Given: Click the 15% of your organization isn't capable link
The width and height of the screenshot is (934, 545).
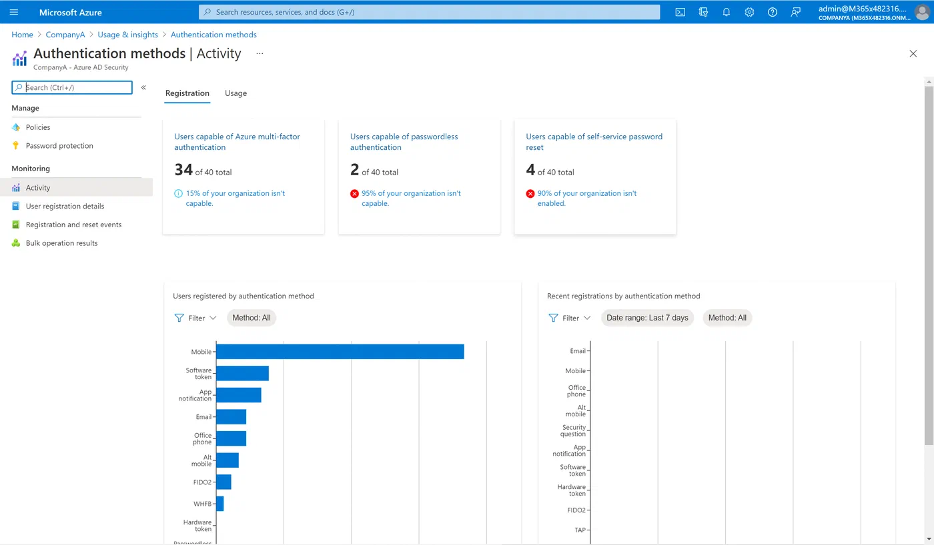Looking at the screenshot, I should tap(236, 199).
